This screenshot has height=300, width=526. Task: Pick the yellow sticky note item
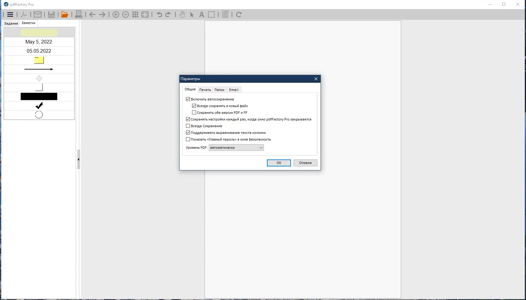39,60
